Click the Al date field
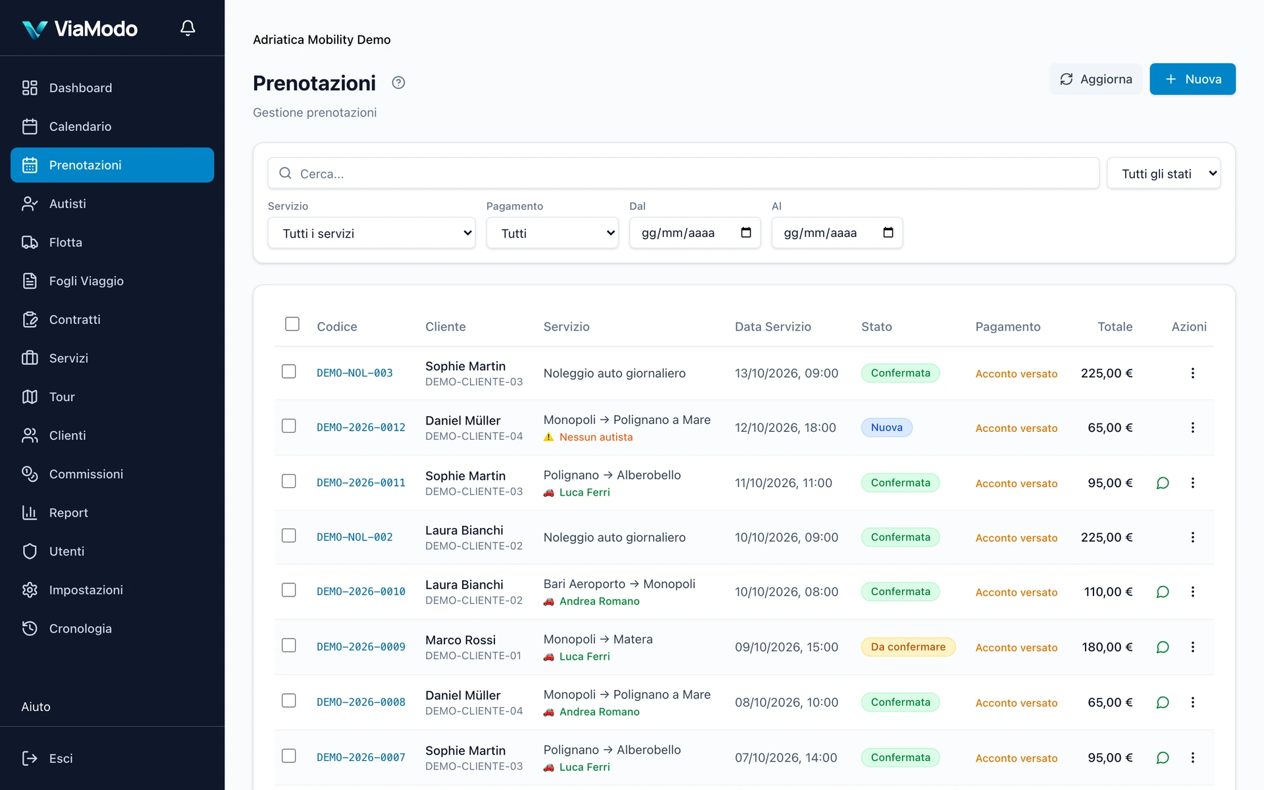Screen dimensions: 1264x790 pos(837,233)
